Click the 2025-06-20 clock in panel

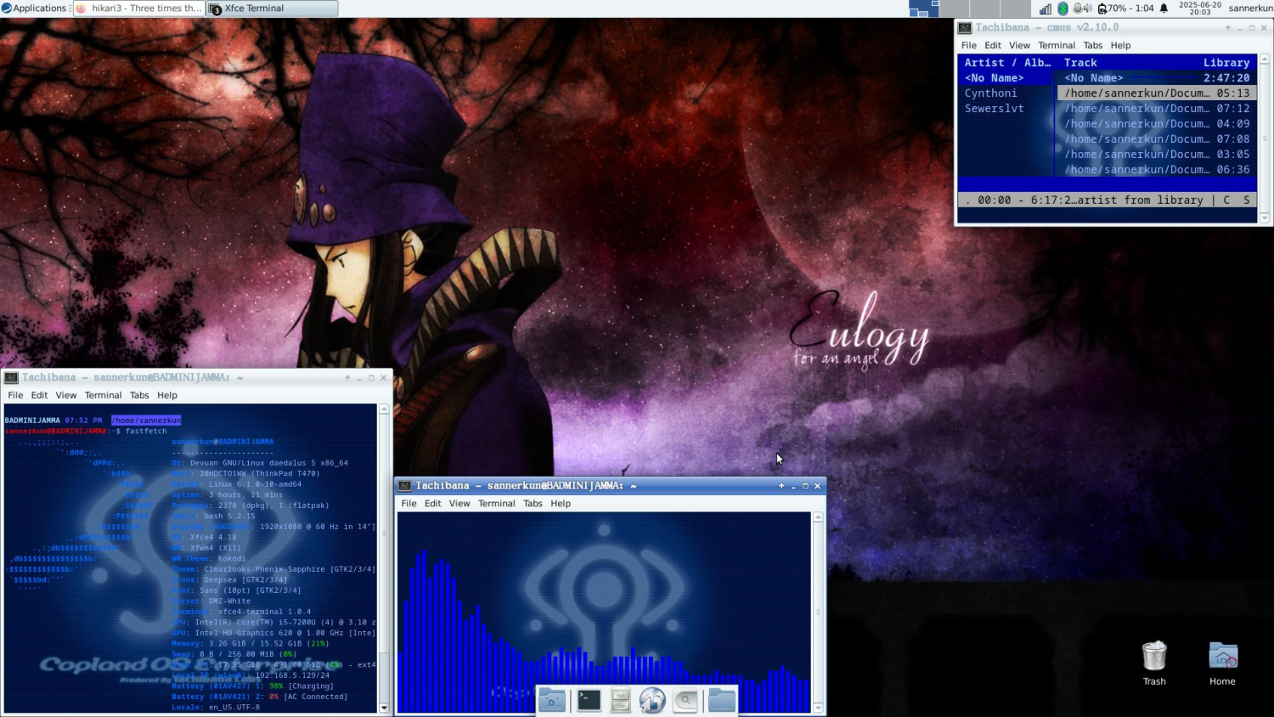(x=1199, y=8)
